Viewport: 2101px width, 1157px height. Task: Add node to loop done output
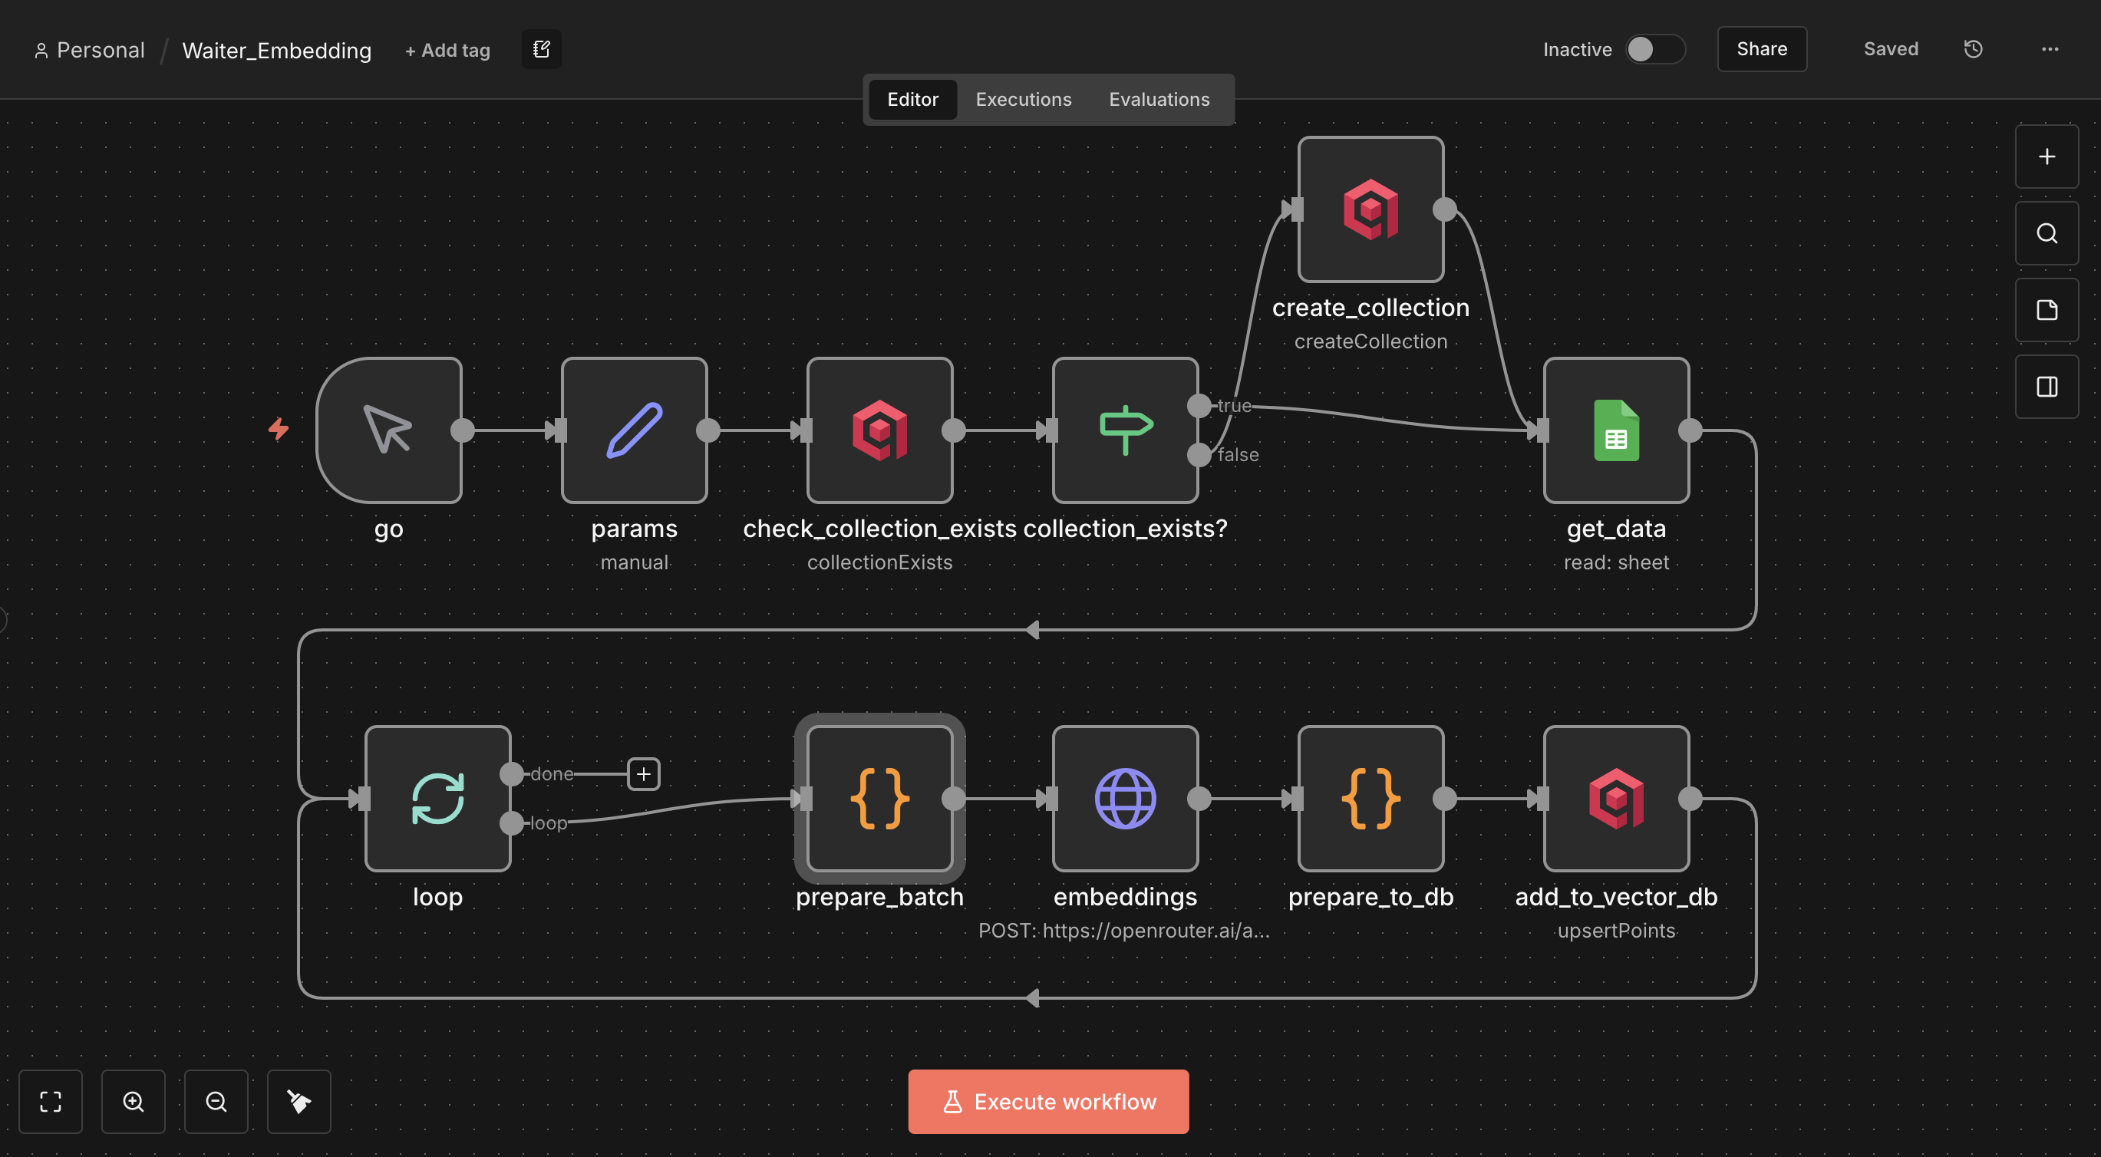(x=644, y=774)
